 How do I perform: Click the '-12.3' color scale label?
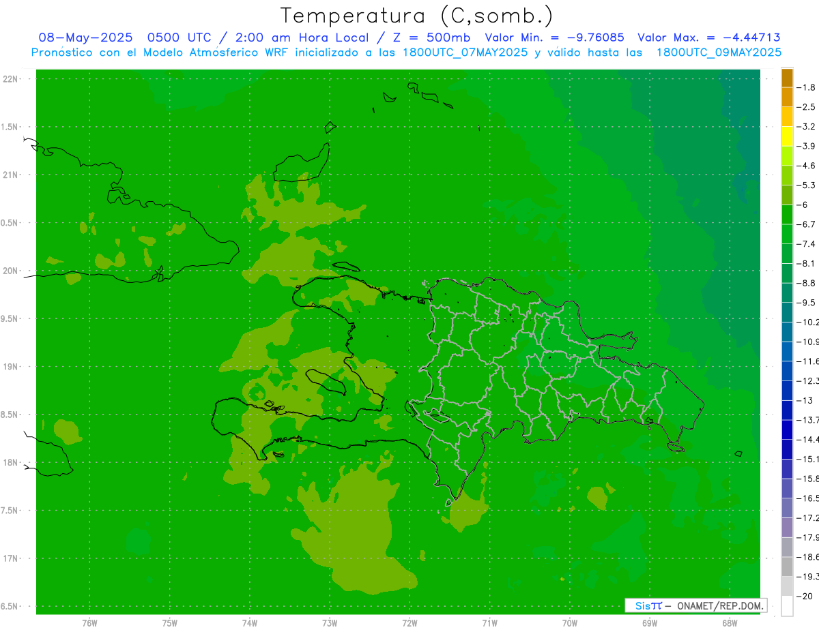pyautogui.click(x=808, y=381)
